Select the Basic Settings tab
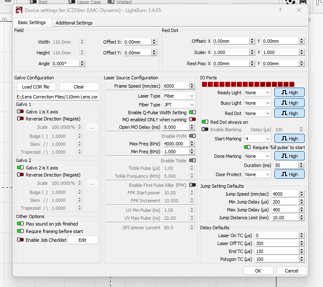The height and width of the screenshot is (287, 323). click(32, 22)
